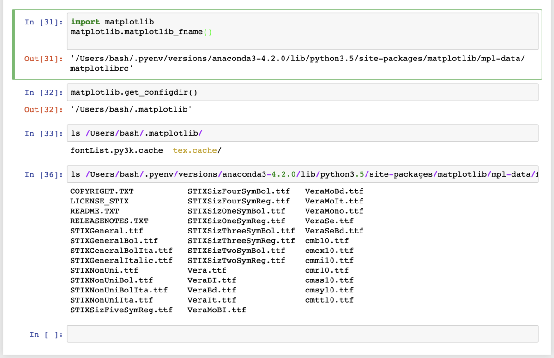Click the Out[31] output prompt
This screenshot has width=554, height=358.
point(44,59)
